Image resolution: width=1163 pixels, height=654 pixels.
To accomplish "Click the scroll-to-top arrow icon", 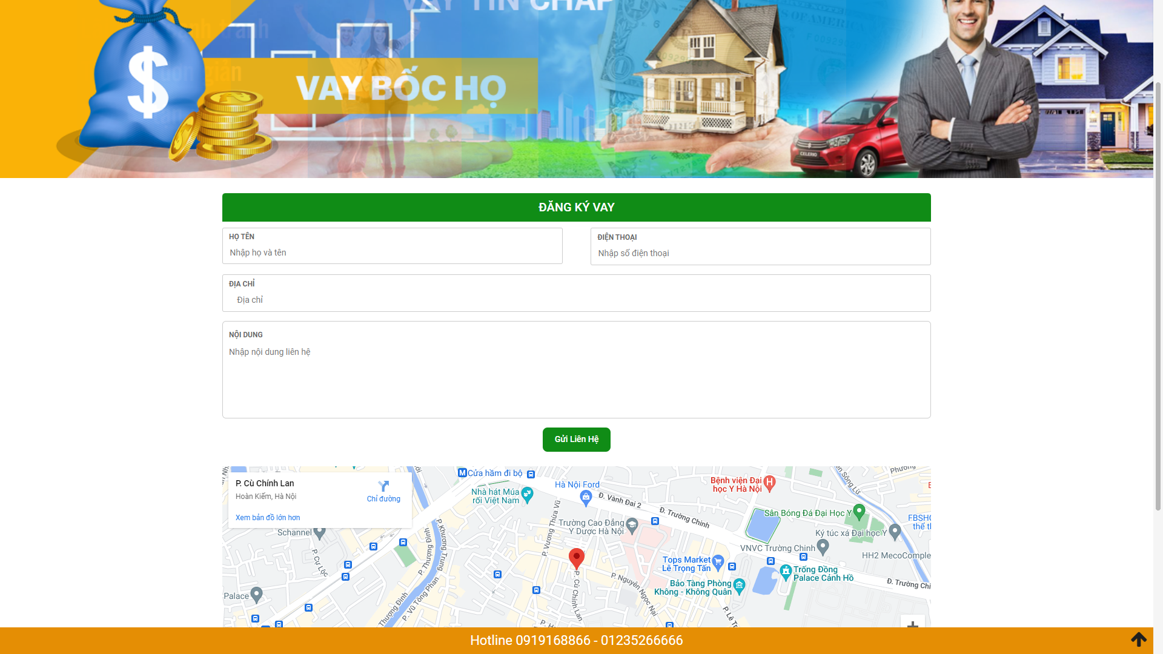I will [x=1138, y=639].
